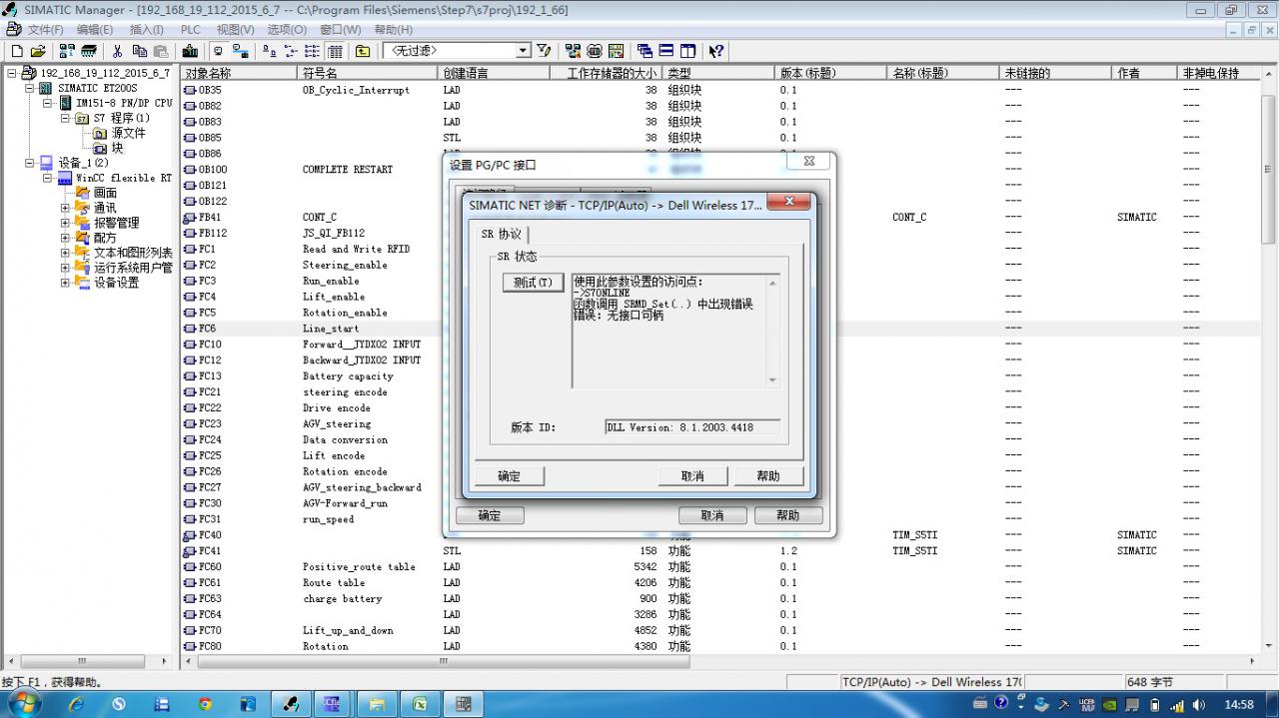The height and width of the screenshot is (718, 1279).
Task: Select the 块 folder in tree
Action: click(117, 148)
